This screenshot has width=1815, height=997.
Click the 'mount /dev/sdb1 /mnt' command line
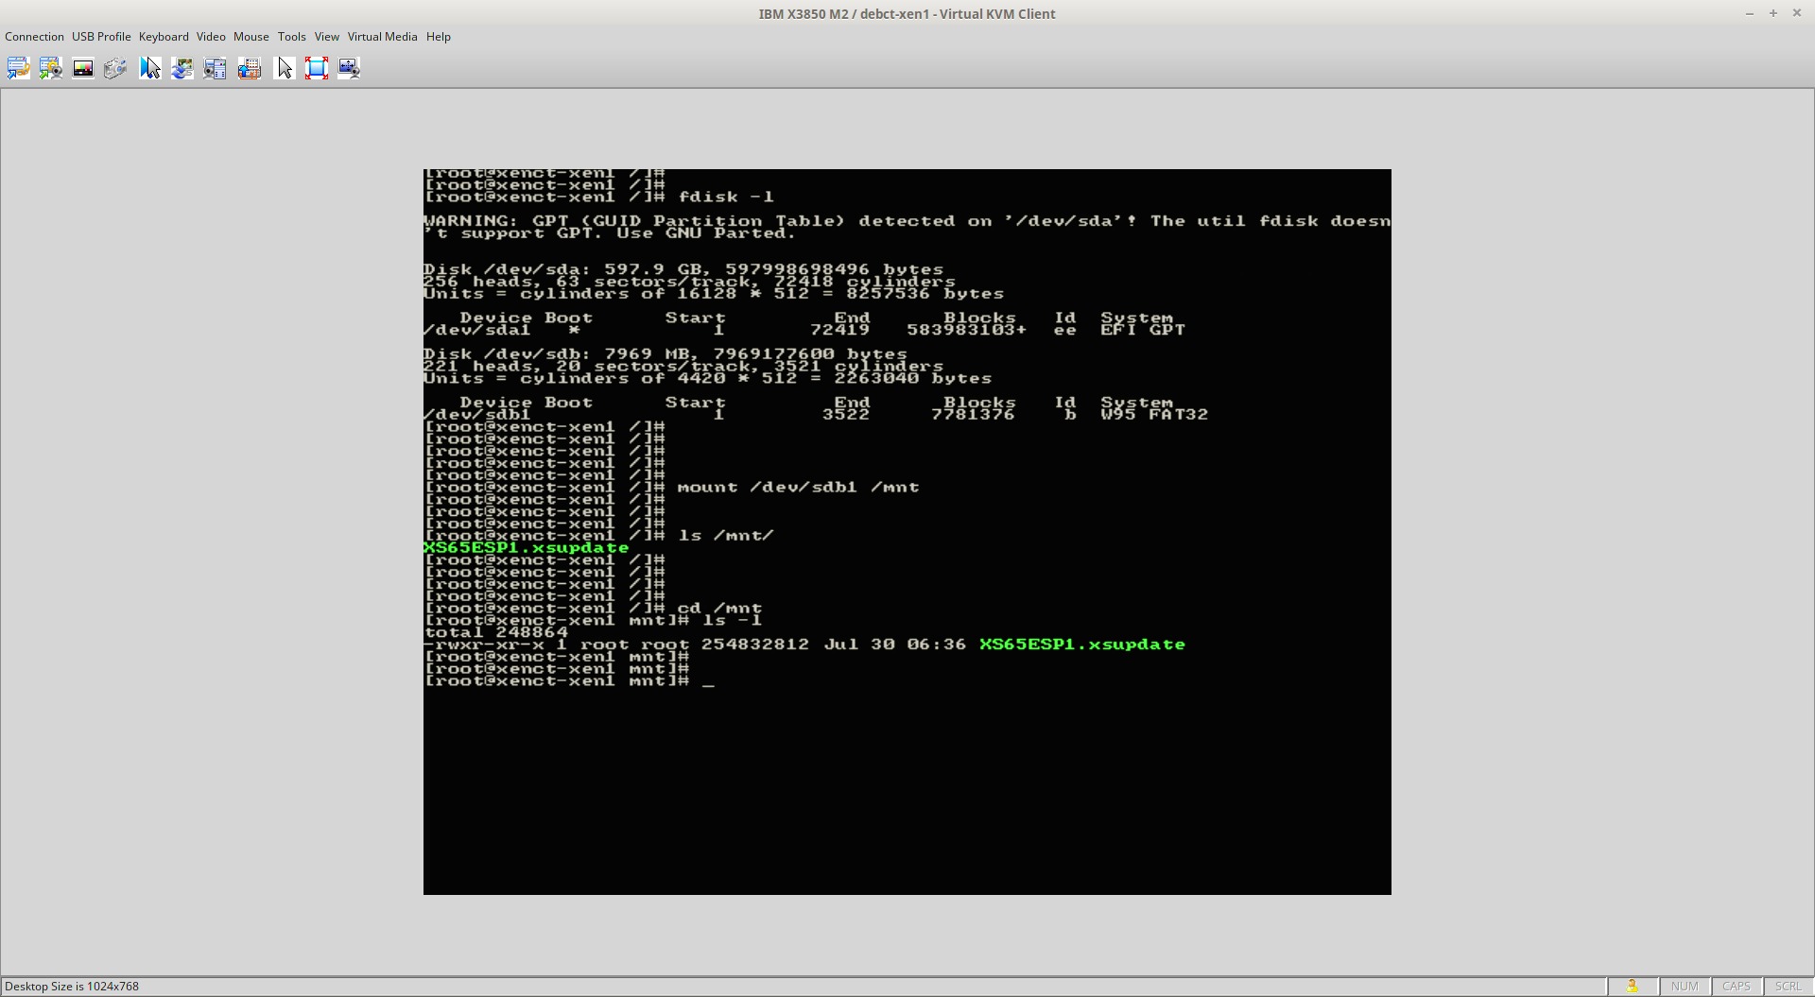pyautogui.click(x=798, y=488)
